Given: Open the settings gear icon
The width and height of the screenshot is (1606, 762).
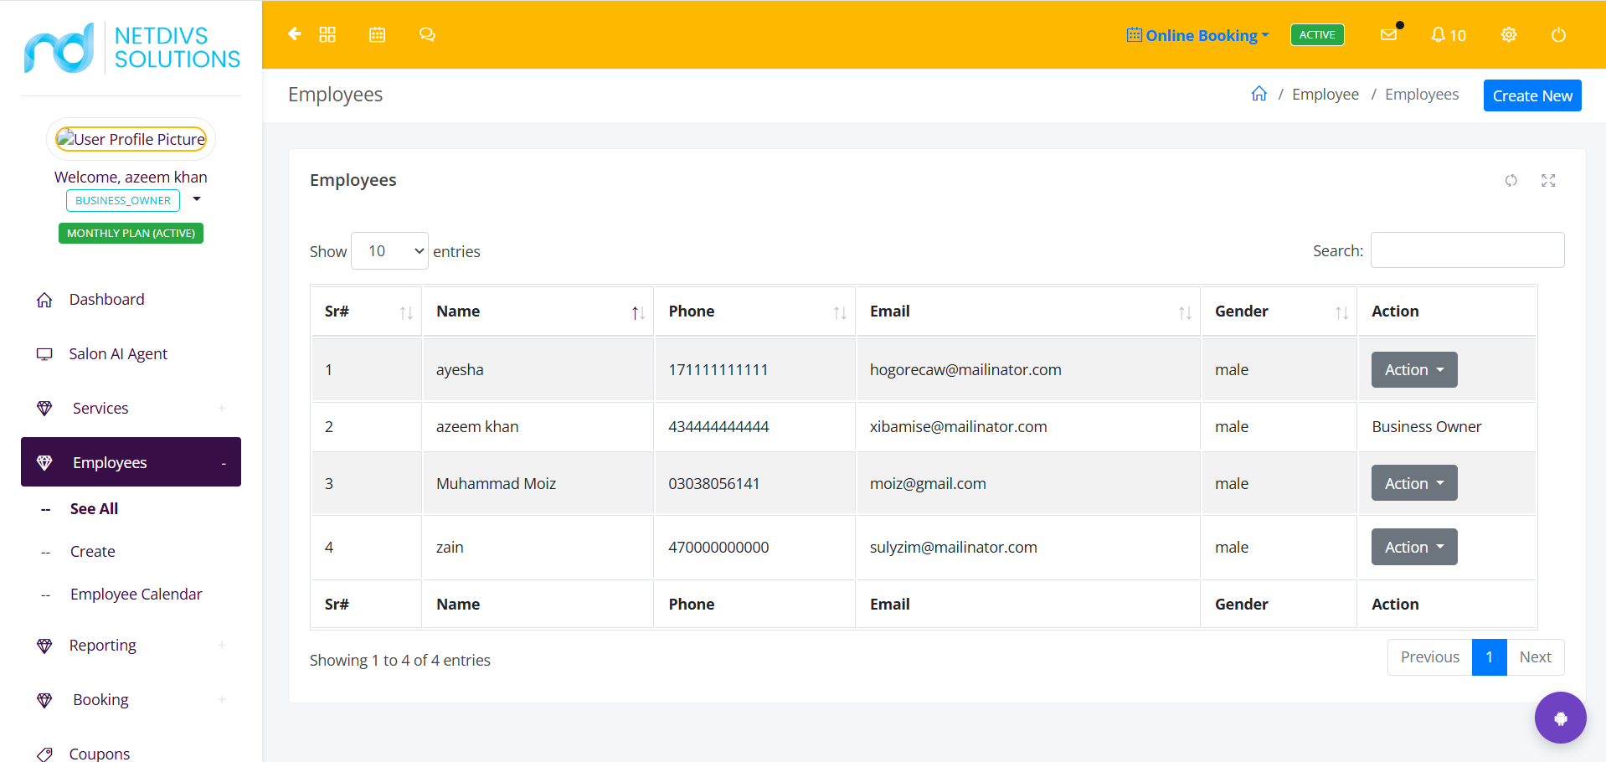Looking at the screenshot, I should 1509,34.
